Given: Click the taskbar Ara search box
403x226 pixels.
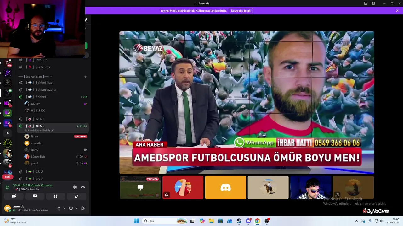Looking at the screenshot, I should tap(165, 221).
